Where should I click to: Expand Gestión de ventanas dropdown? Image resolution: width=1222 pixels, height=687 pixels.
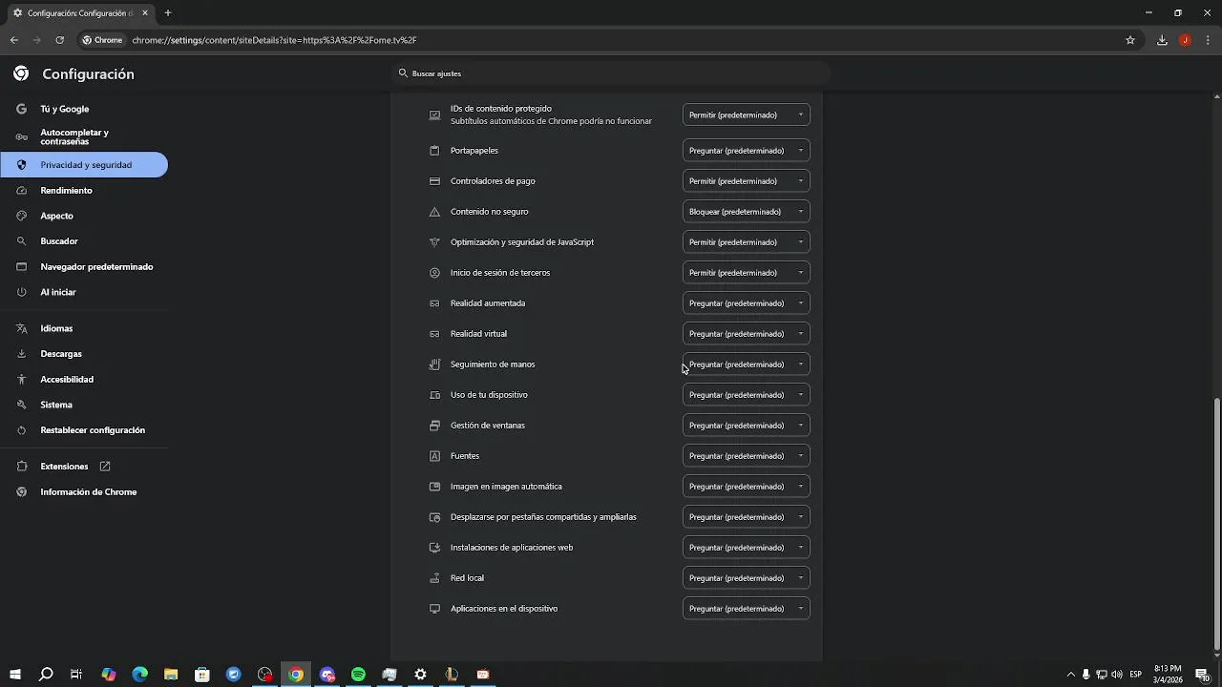[x=747, y=426]
